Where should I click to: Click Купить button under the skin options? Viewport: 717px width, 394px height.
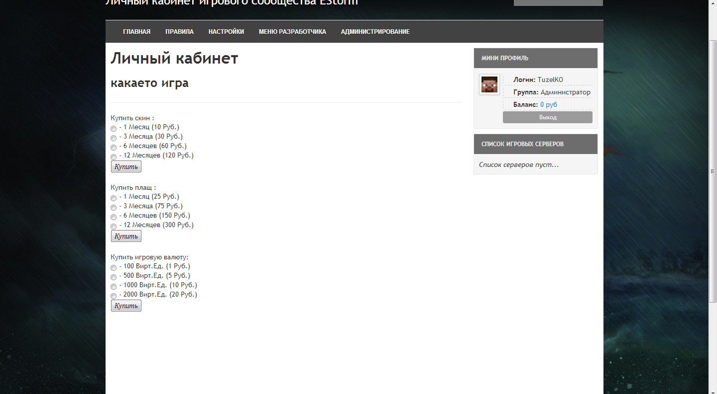point(126,166)
